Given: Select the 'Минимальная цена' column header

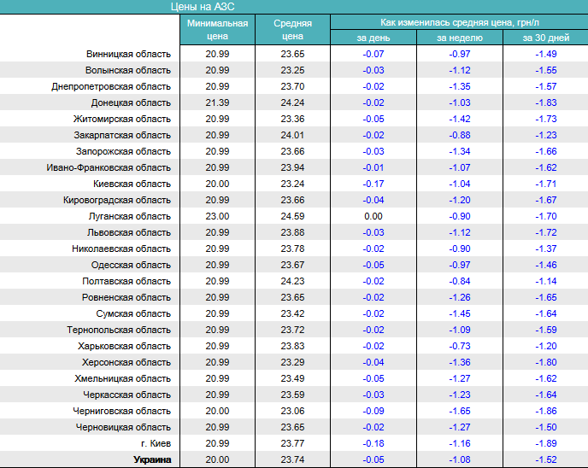Looking at the screenshot, I should [218, 30].
